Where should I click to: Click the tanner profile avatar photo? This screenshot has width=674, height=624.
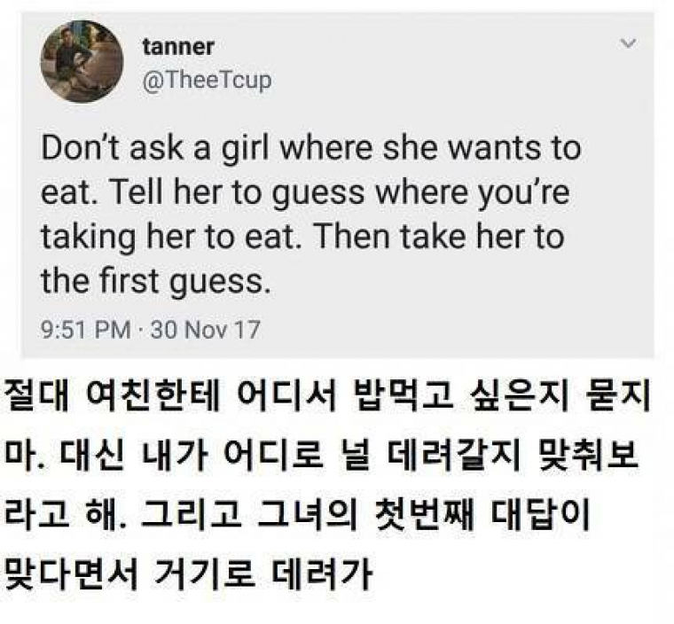coord(82,62)
